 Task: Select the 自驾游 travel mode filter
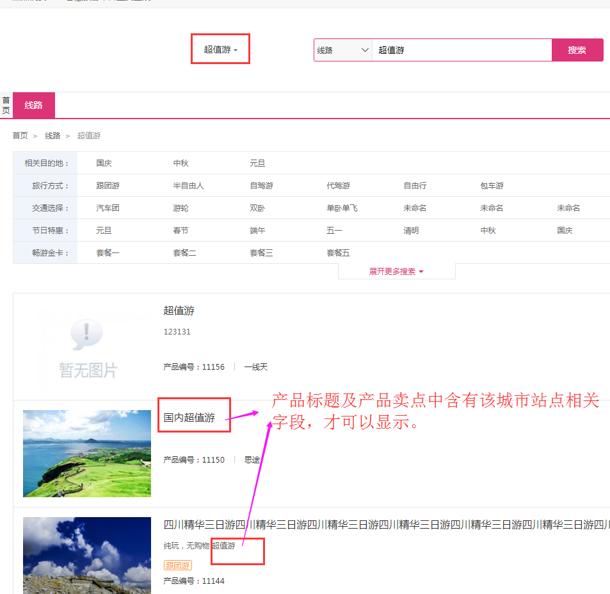click(x=261, y=186)
